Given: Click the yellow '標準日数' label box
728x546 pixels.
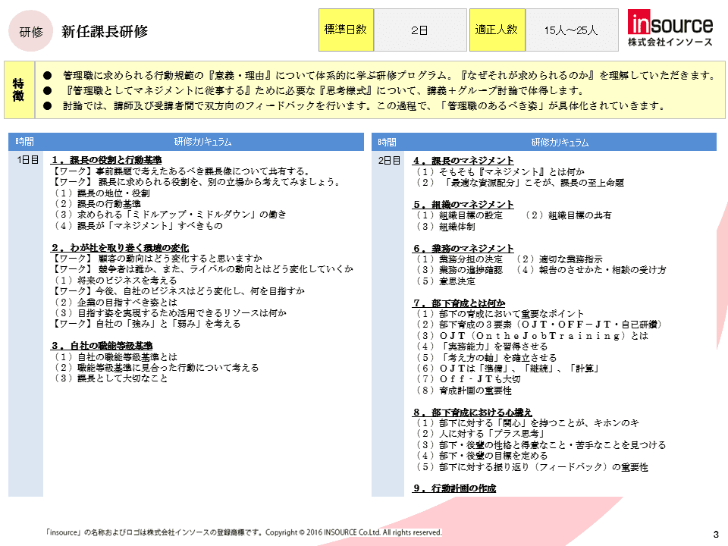Looking at the screenshot, I should point(346,30).
